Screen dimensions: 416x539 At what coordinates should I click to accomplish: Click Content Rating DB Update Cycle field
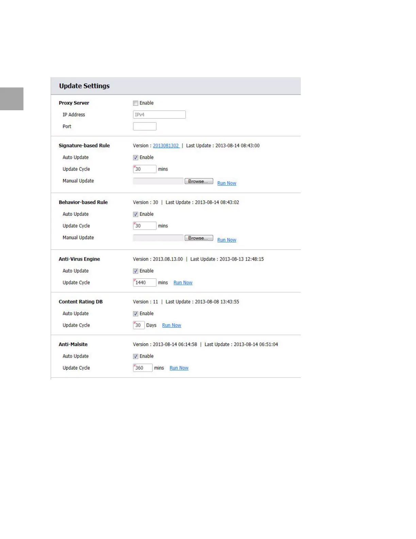click(x=139, y=325)
